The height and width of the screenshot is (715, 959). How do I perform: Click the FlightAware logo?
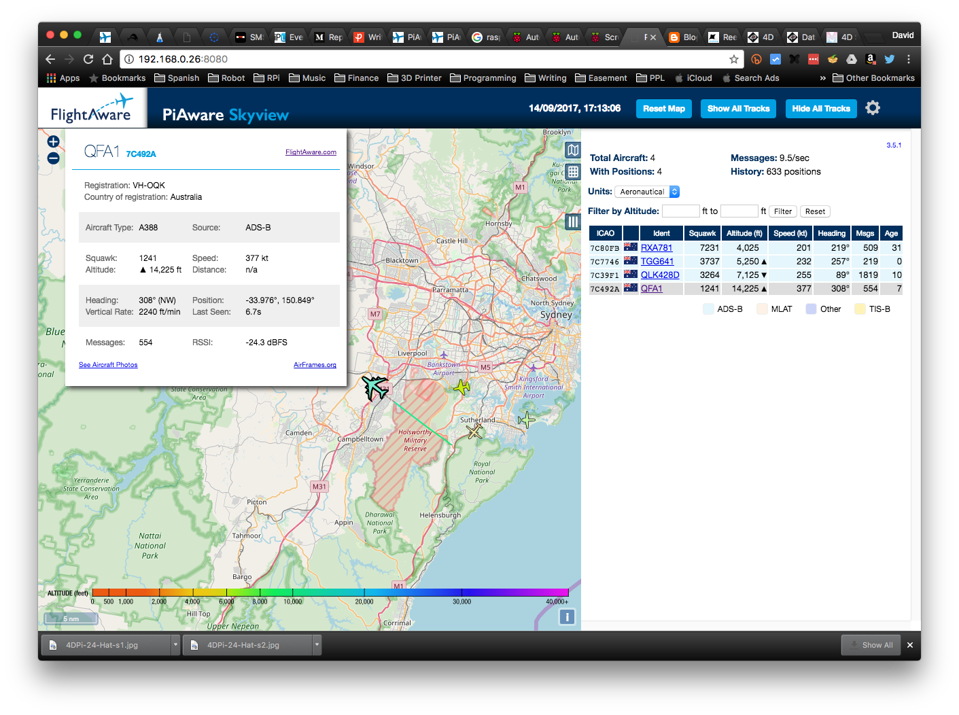pyautogui.click(x=91, y=107)
